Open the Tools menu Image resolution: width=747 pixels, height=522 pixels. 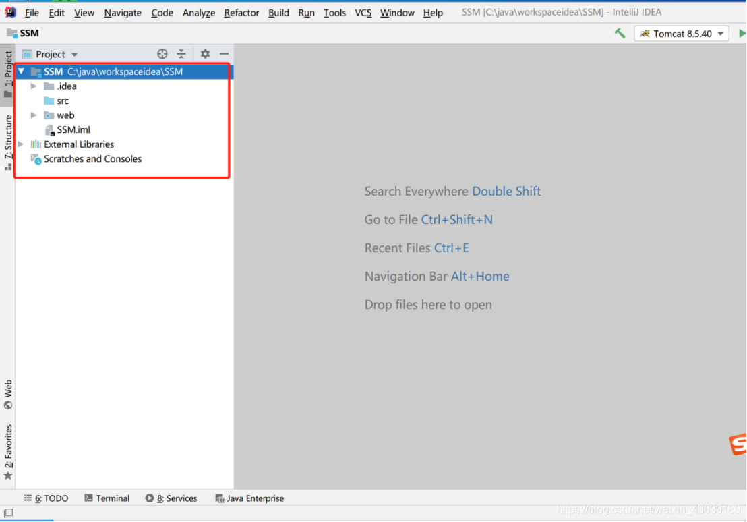pyautogui.click(x=334, y=13)
